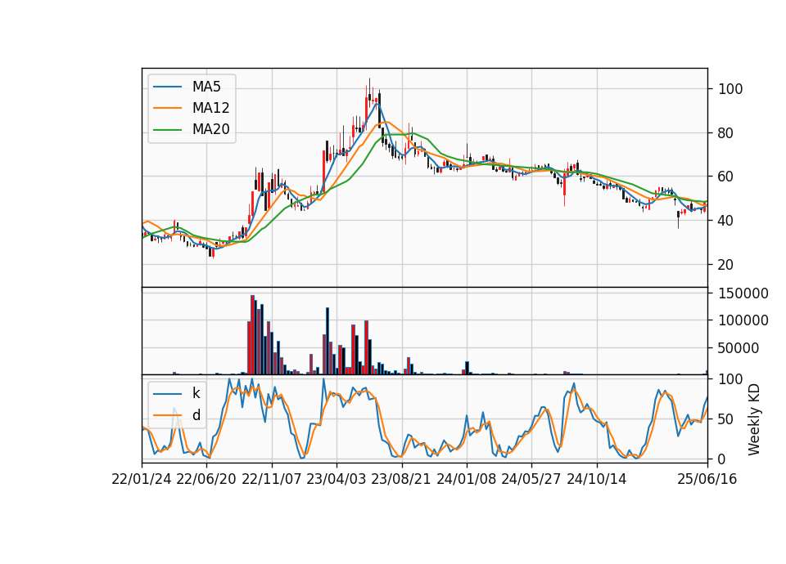Click the volume axis value 50000
The width and height of the screenshot is (786, 564).
pos(739,348)
